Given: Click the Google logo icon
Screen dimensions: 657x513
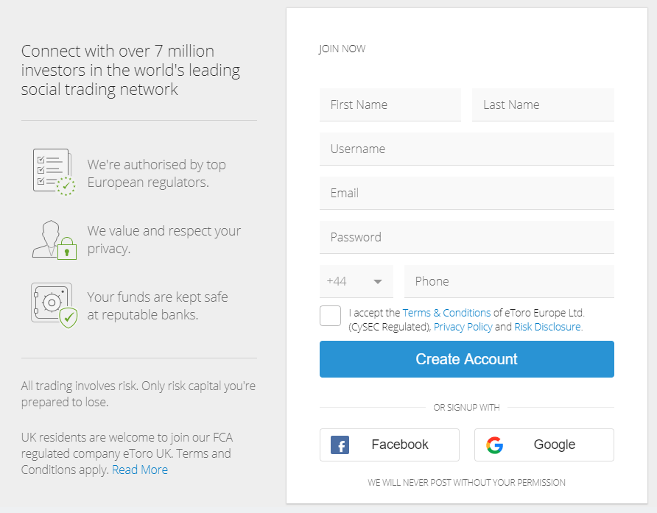Looking at the screenshot, I should tap(495, 445).
